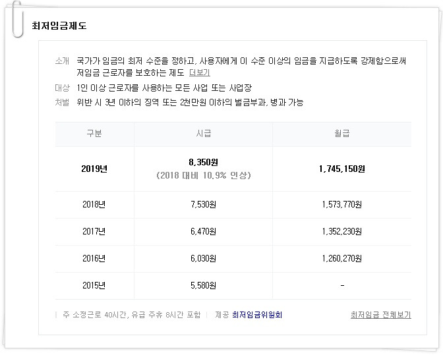
Task: Click the 1,745,150원 monthly wage value
Action: click(342, 169)
